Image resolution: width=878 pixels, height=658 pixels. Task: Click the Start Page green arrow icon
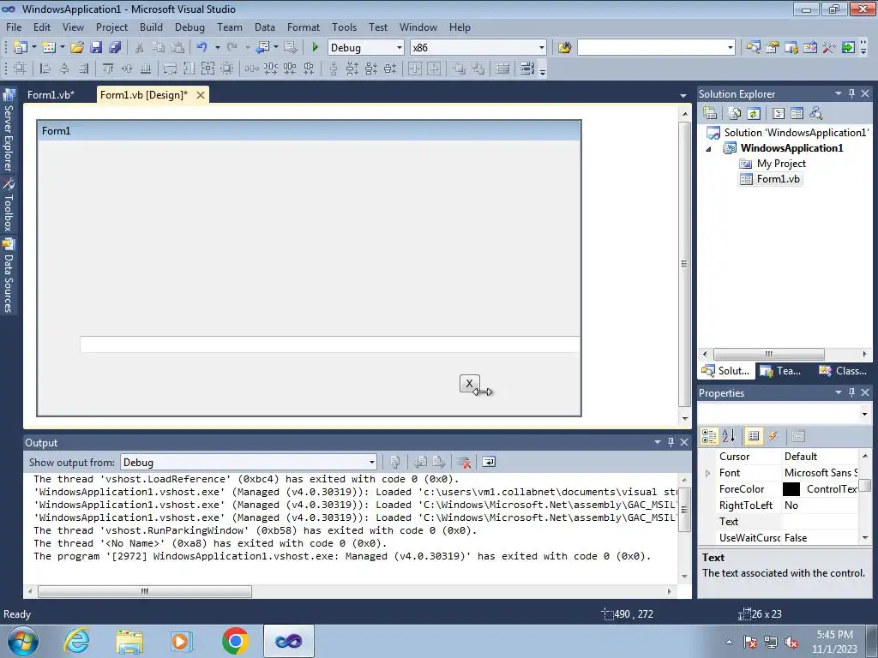(848, 48)
